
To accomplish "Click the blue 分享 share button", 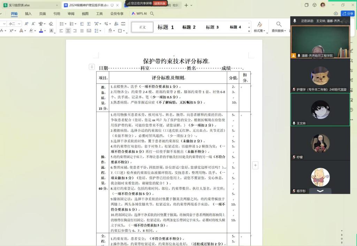I will coord(348,14).
